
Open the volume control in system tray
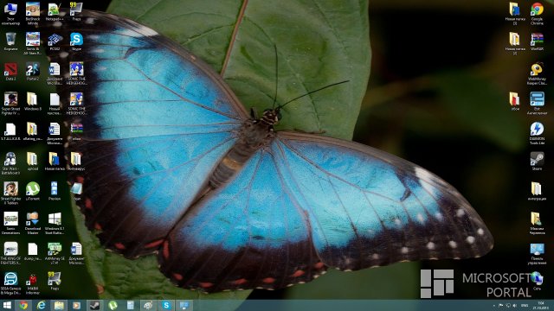[x=514, y=306]
